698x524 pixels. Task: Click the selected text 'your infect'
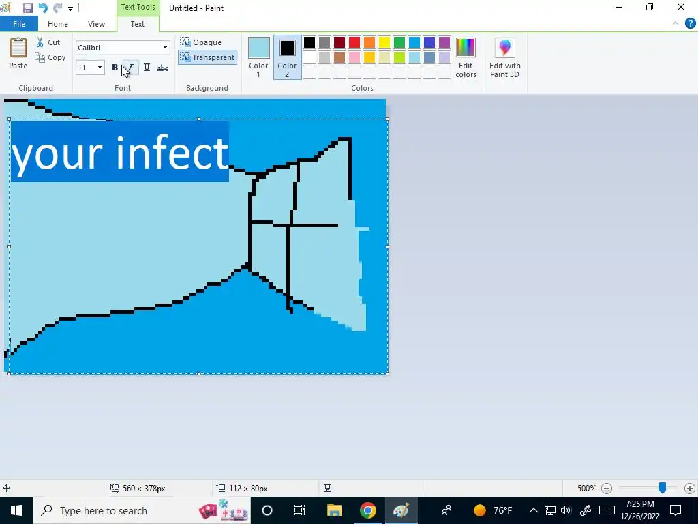[120, 152]
